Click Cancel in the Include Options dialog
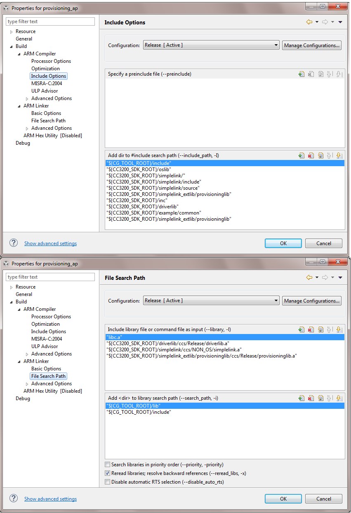This screenshot has width=351, height=513. point(324,243)
